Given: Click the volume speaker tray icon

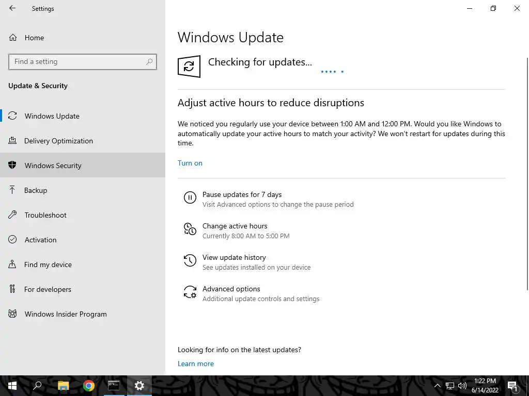Looking at the screenshot, I should click(462, 386).
